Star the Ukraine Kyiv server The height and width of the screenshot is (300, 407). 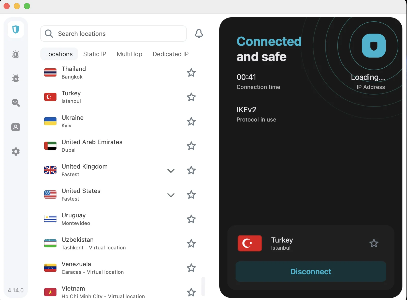point(191,122)
